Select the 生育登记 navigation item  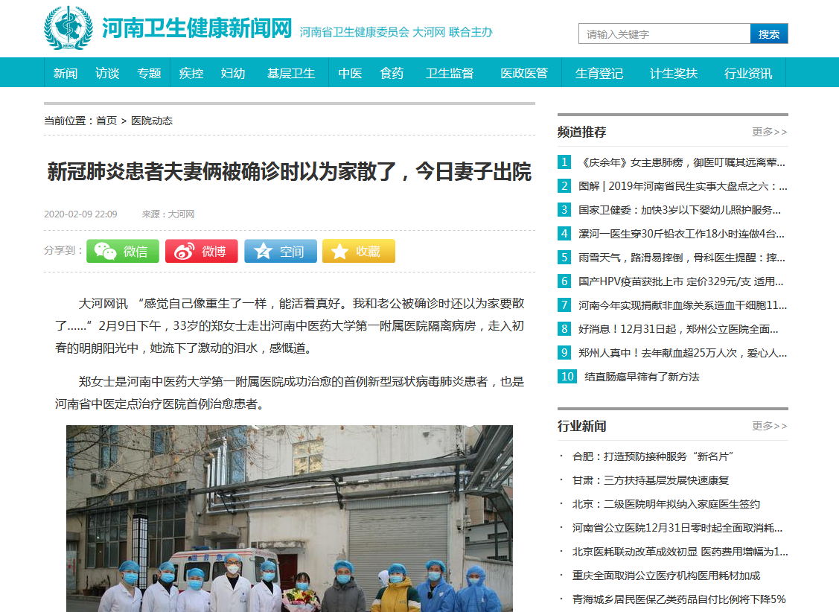coord(599,73)
